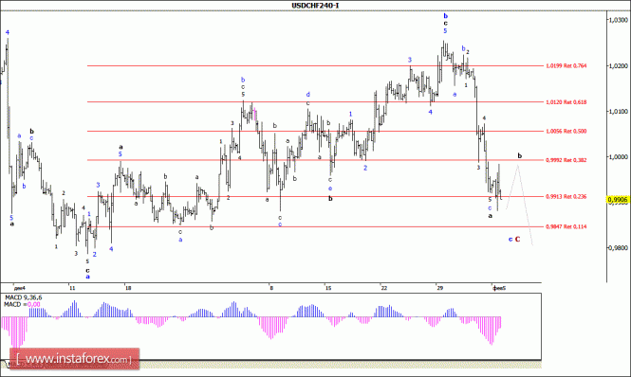The width and height of the screenshot is (631, 377).
Task: Select the 1,0120 Ret 0,618 level label
Action: coord(566,102)
